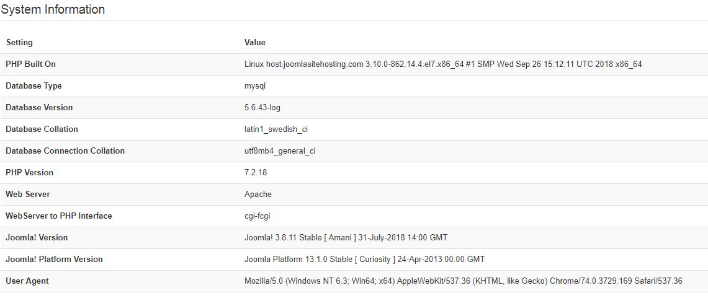Click the Value column header
This screenshot has height=306, width=708.
coord(254,42)
